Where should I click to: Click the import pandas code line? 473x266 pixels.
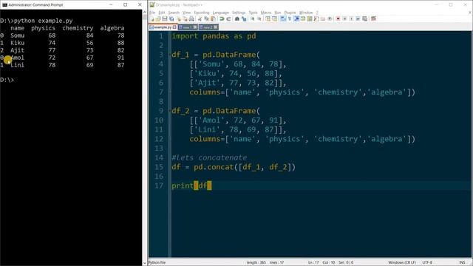[x=214, y=36]
